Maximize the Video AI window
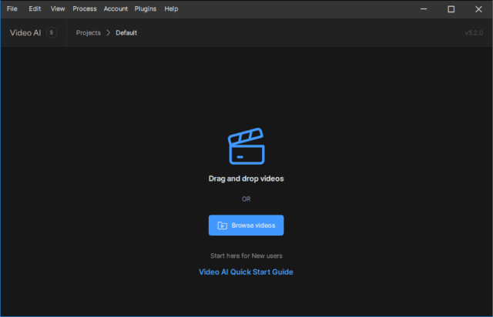The image size is (493, 317). tap(451, 8)
